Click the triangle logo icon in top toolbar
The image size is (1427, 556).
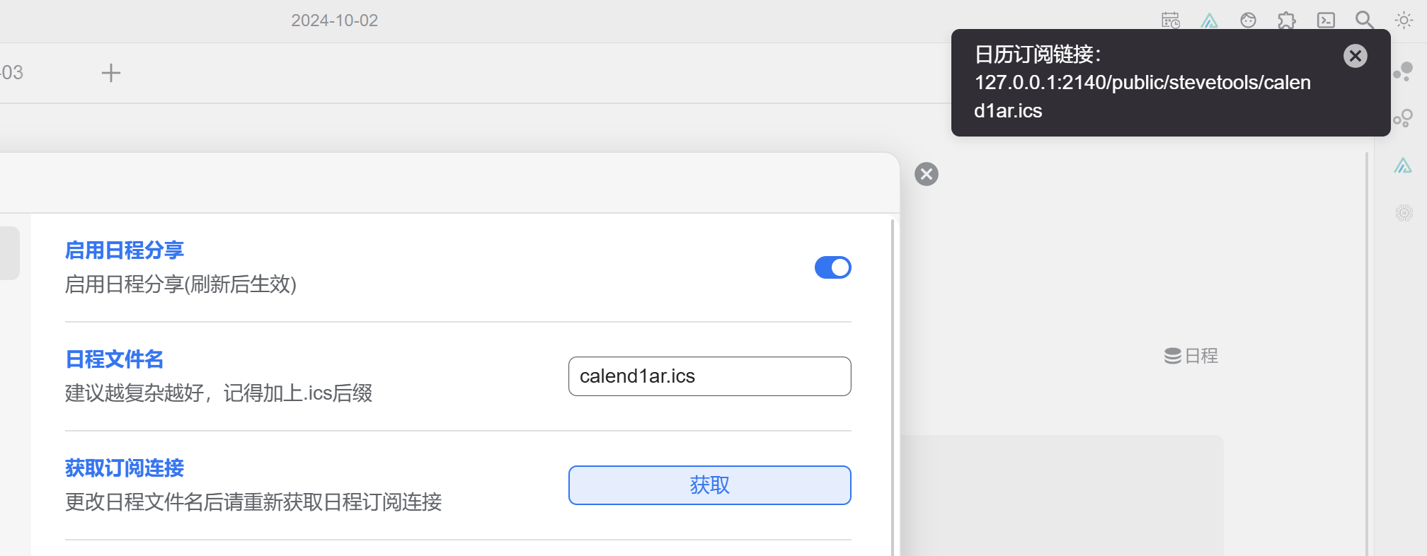[x=1210, y=21]
